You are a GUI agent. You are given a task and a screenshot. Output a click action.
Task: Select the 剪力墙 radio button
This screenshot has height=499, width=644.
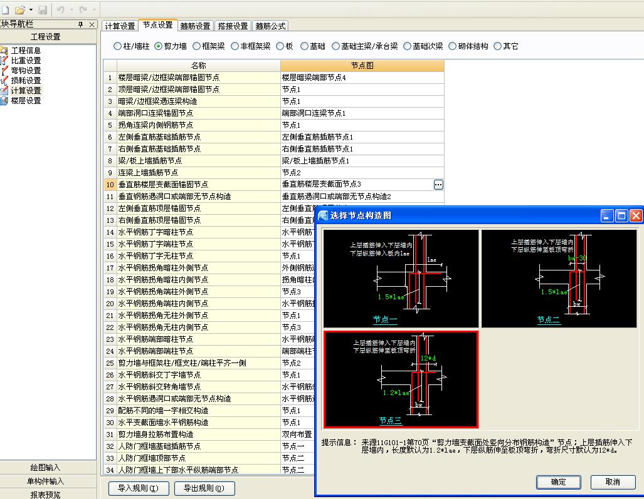tap(158, 46)
